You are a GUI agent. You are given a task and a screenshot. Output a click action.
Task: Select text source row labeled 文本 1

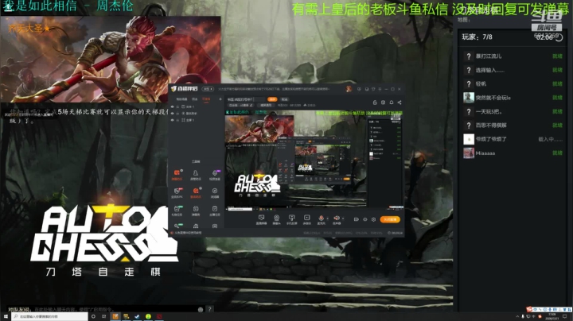coord(196,106)
